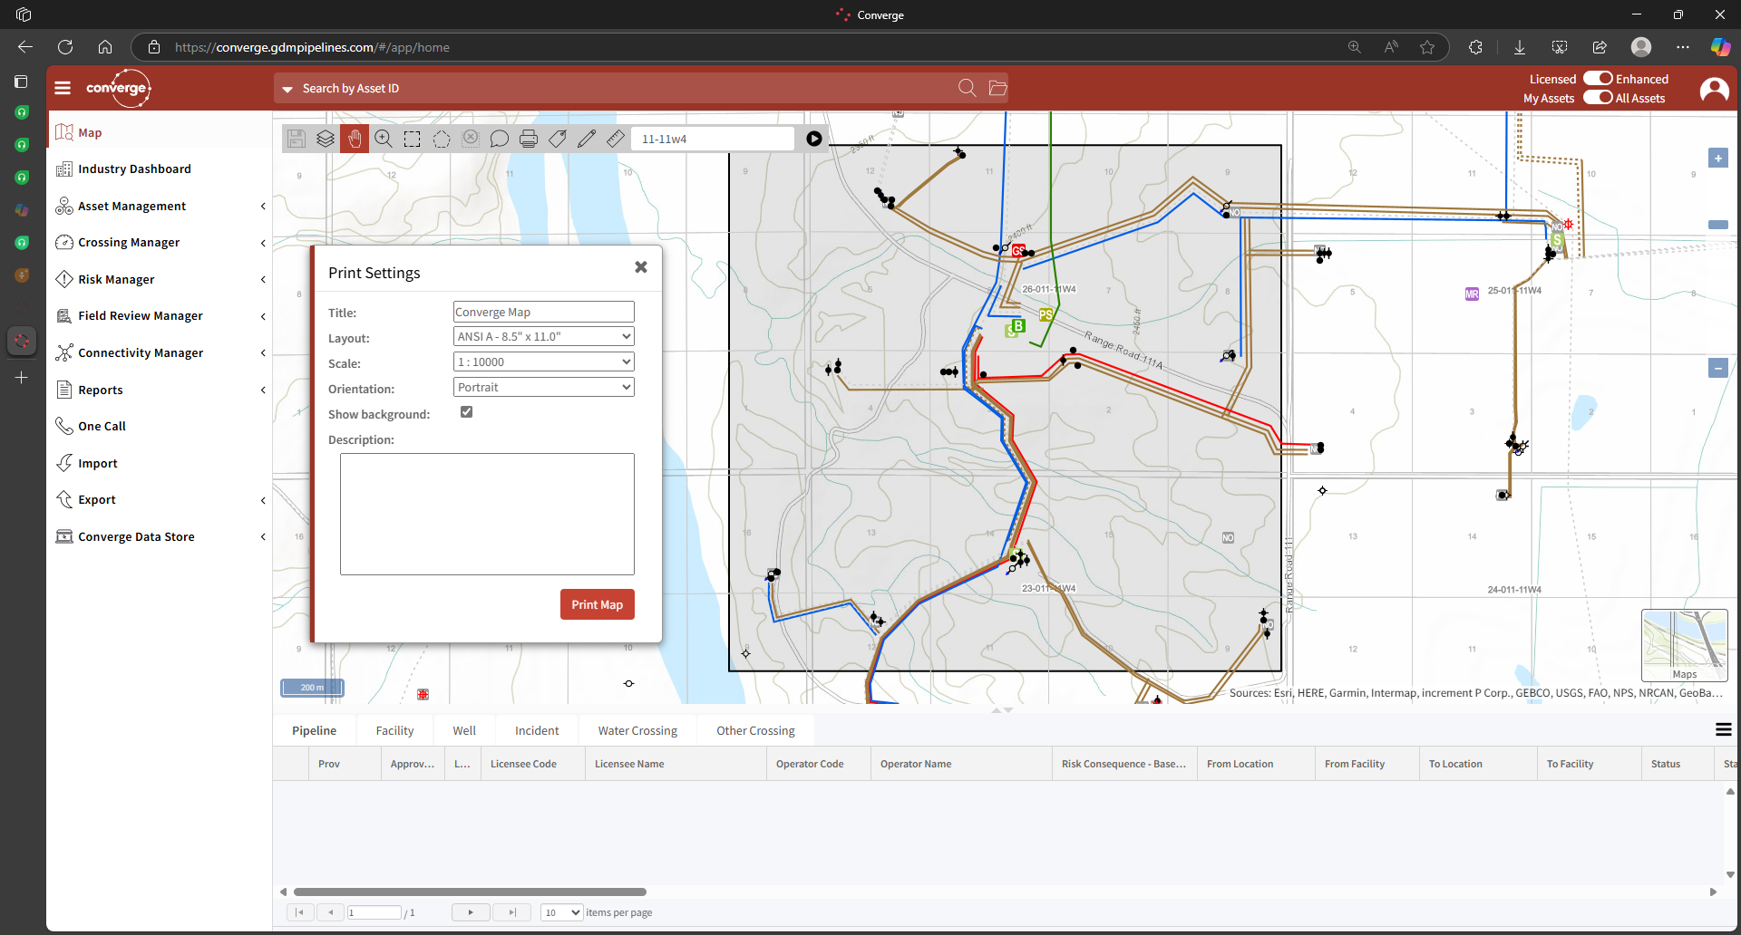Select the pencil draw tool
Viewport: 1741px width, 935px height.
click(587, 139)
